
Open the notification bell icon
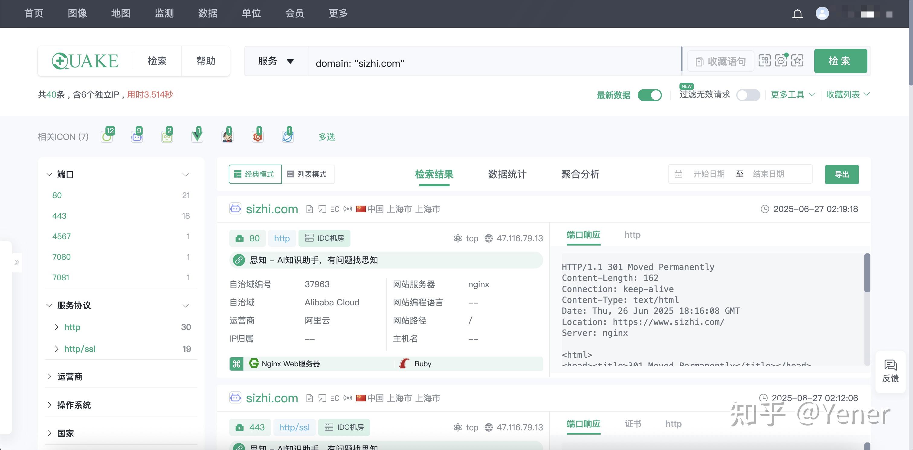(x=798, y=14)
